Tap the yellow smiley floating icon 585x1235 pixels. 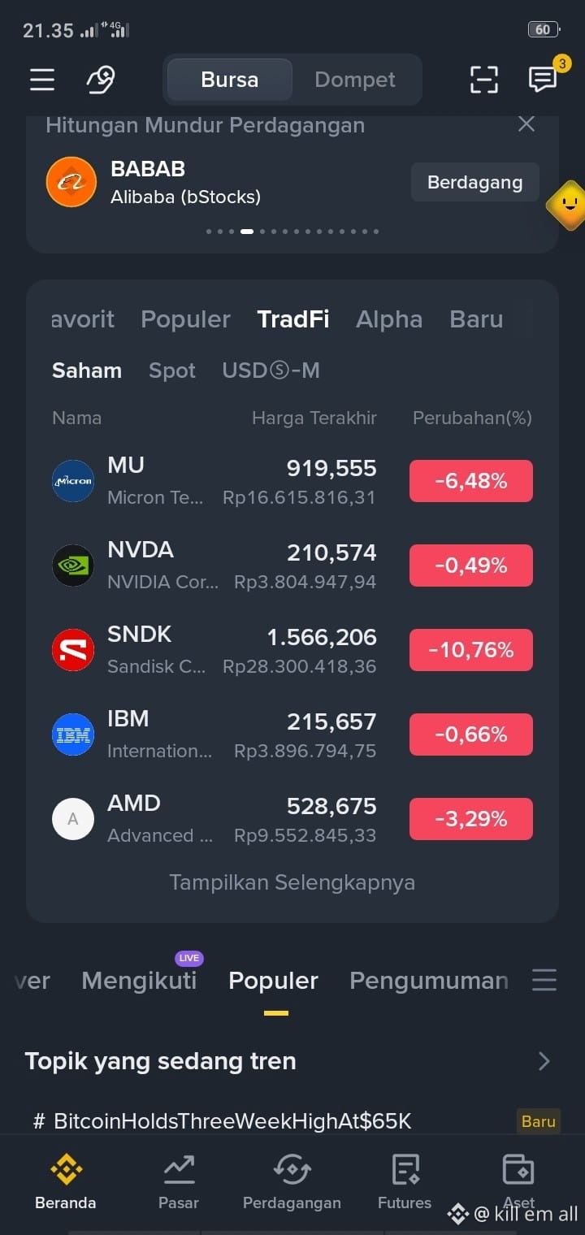pos(569,204)
